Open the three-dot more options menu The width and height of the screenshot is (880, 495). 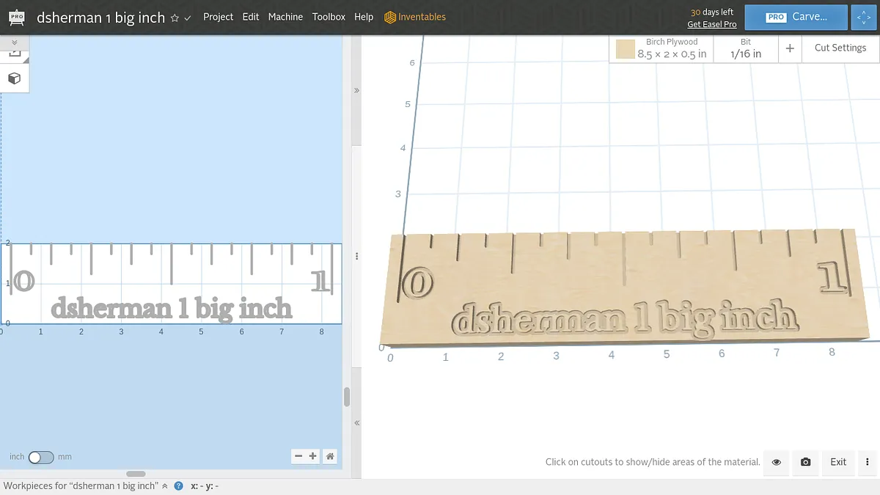868,462
